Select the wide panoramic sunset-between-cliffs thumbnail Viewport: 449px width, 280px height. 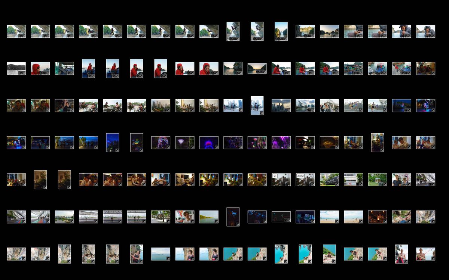tap(257, 68)
